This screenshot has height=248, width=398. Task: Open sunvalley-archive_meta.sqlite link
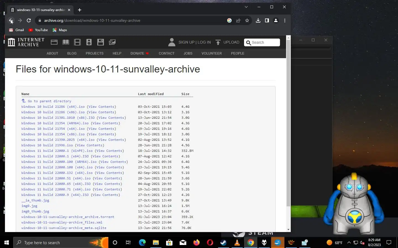[64, 228]
